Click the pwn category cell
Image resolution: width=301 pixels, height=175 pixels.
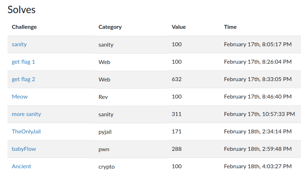tap(104, 149)
